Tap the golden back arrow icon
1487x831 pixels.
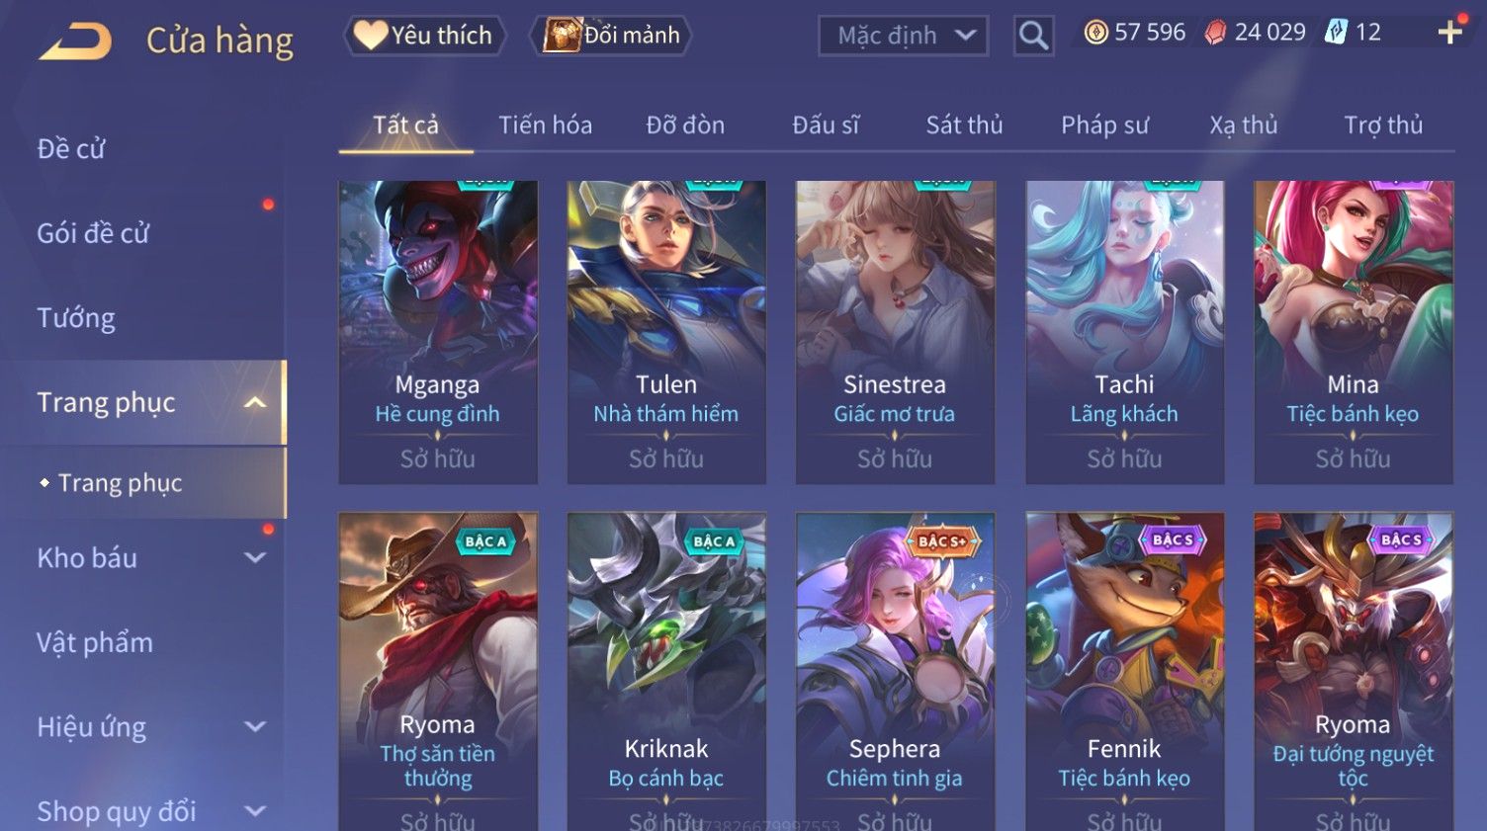(x=75, y=42)
